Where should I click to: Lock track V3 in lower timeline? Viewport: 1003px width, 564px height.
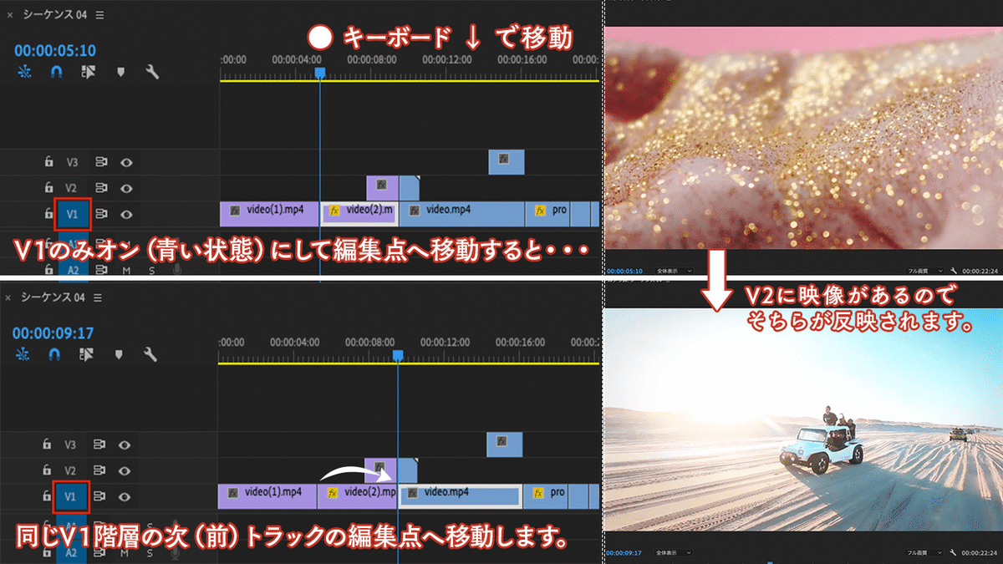[48, 445]
